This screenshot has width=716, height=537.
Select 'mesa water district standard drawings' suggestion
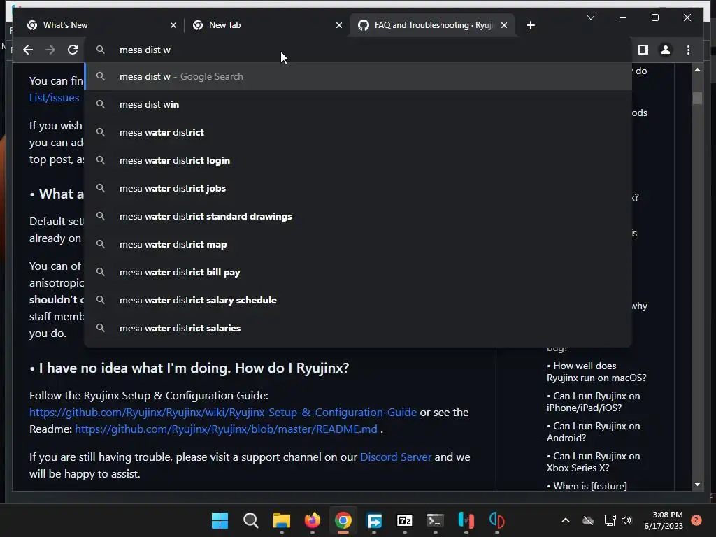click(x=359, y=217)
